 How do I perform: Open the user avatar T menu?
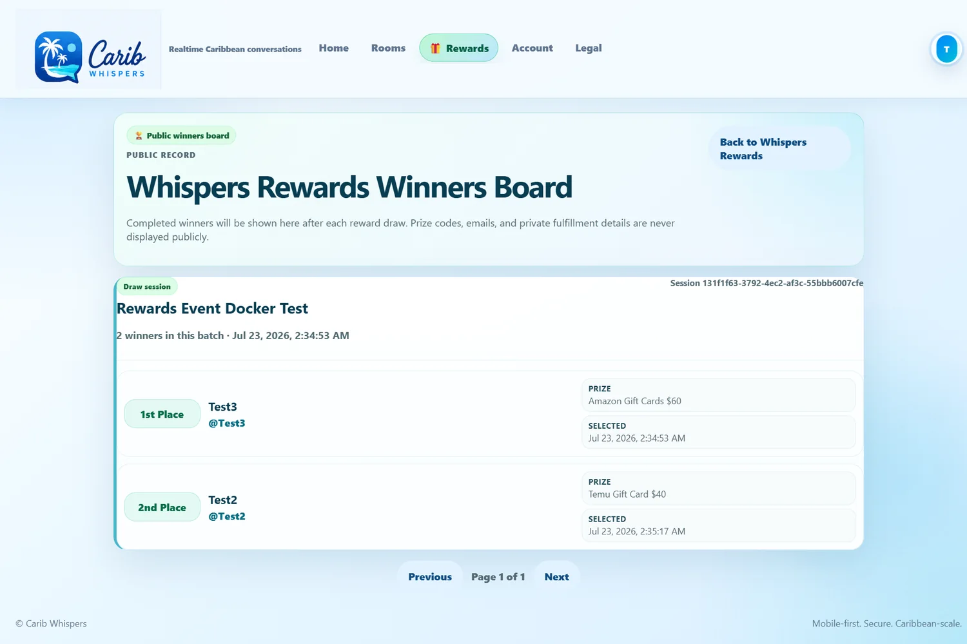946,49
